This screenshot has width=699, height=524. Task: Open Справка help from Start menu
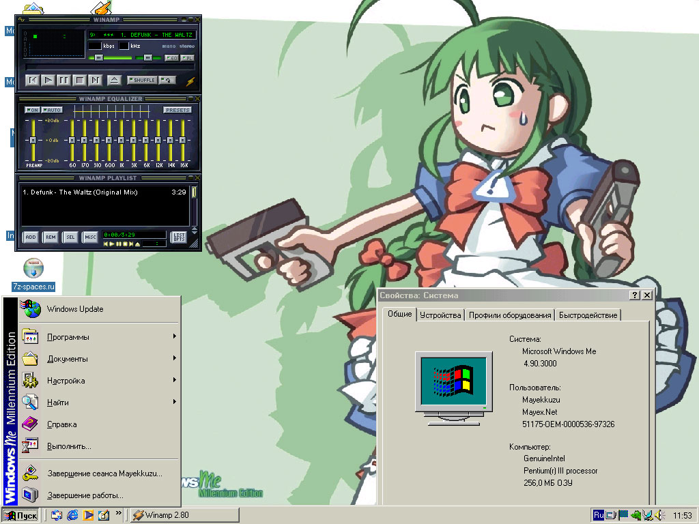(x=99, y=424)
